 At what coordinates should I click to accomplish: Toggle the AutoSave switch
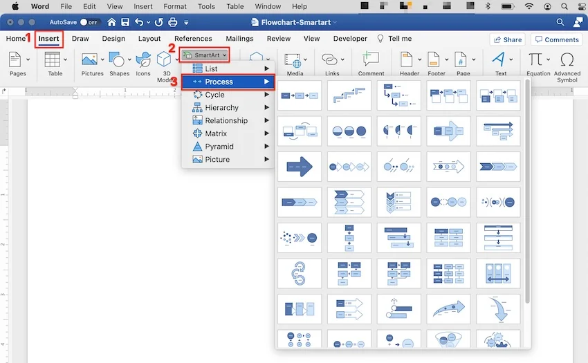[x=90, y=22]
